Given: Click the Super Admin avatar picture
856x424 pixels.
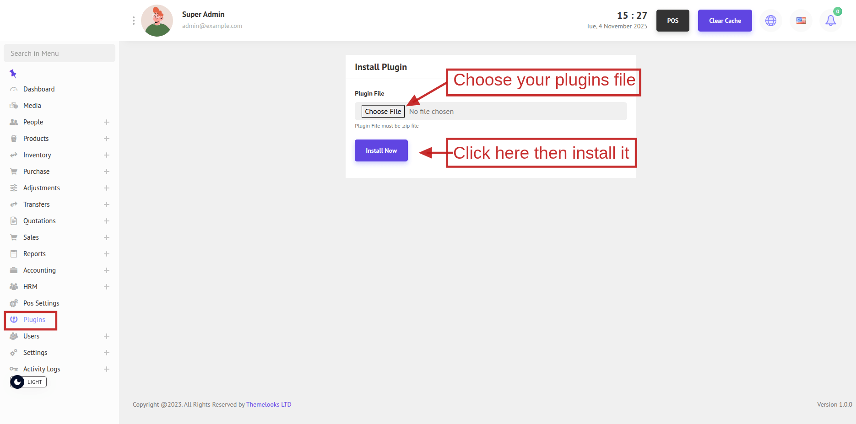Looking at the screenshot, I should click(x=157, y=21).
